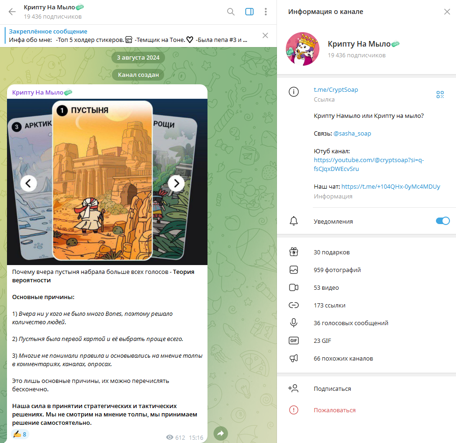Click the 'Канал создан' service message
The height and width of the screenshot is (443, 456).
pos(138,75)
